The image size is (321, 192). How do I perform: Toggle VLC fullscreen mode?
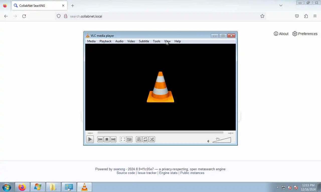tap(123, 139)
